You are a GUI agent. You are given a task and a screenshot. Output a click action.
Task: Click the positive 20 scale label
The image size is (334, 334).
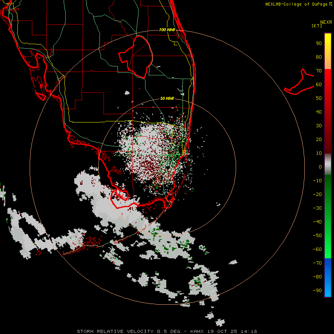(x=319, y=139)
